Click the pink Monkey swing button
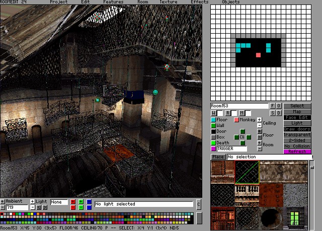The height and width of the screenshot is (231, 322). coord(236,120)
